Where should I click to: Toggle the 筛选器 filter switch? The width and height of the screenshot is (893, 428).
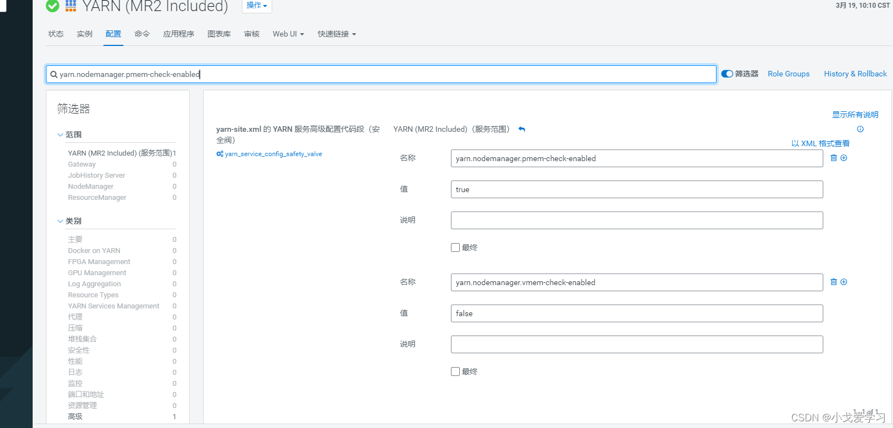pos(727,74)
